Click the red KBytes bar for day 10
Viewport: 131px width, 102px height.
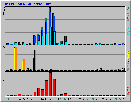click(x=42, y=93)
